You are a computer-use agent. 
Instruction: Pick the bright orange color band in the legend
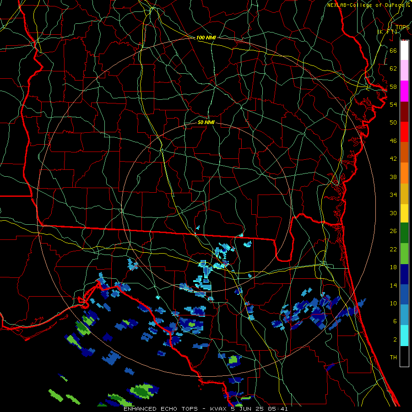click(404, 173)
